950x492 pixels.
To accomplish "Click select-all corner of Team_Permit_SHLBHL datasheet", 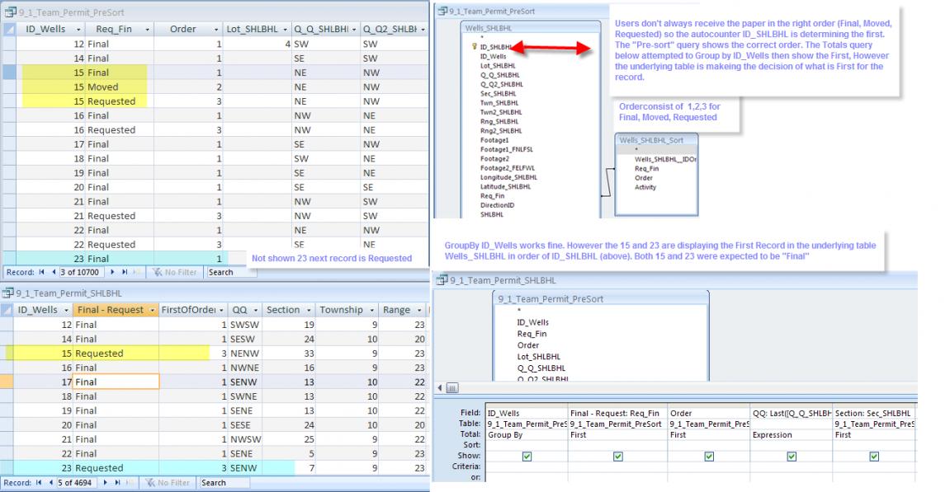I will coord(7,310).
